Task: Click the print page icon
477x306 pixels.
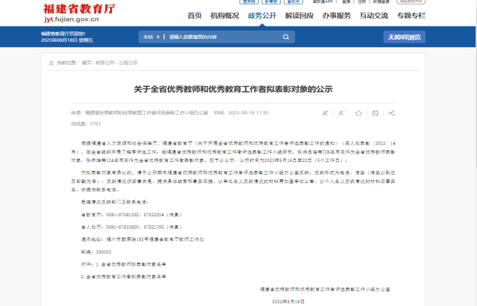Action: click(375, 113)
